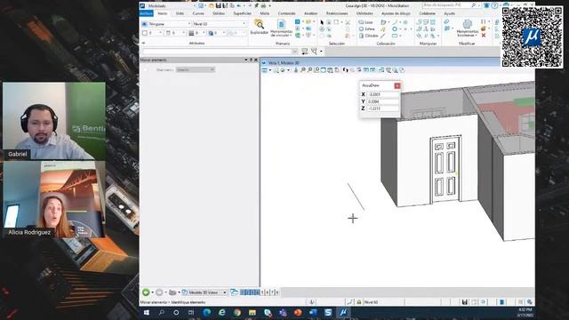Open the Explorador tool
This screenshot has width=569, height=320.
[x=259, y=27]
